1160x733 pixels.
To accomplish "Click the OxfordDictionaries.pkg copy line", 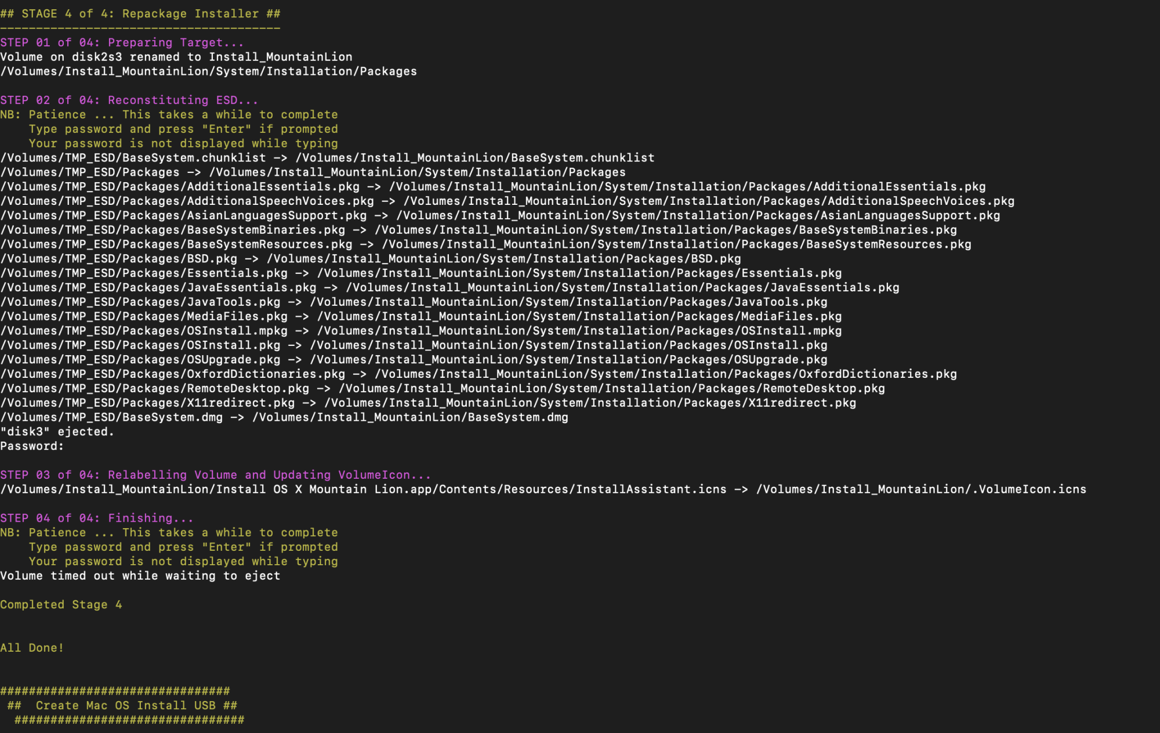I will tap(478, 374).
